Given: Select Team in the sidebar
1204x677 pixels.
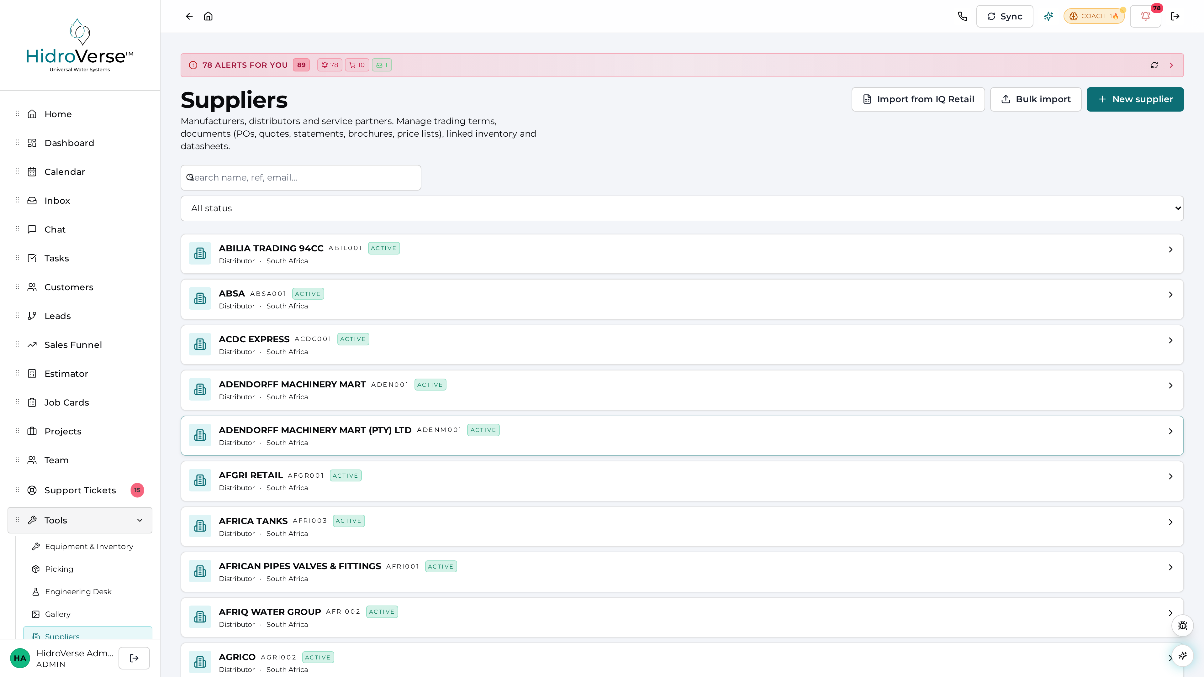Looking at the screenshot, I should [80, 460].
